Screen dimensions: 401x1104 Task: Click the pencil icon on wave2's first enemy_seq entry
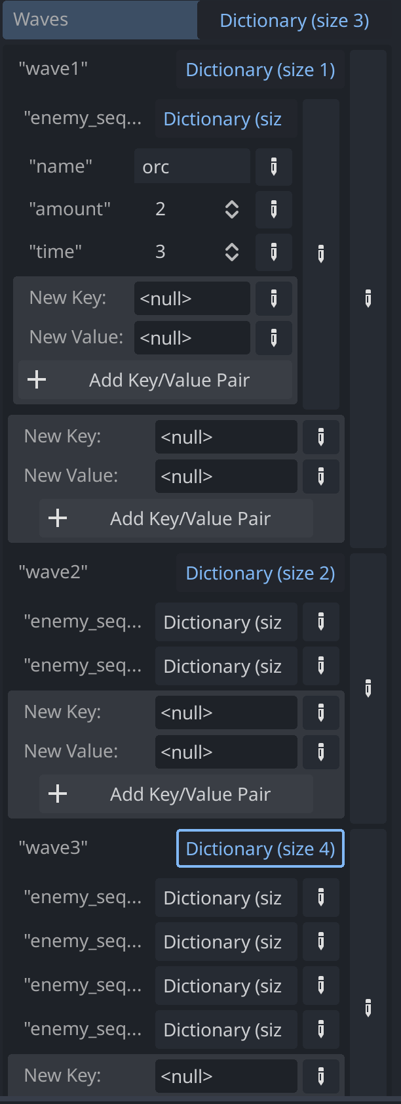pyautogui.click(x=320, y=622)
